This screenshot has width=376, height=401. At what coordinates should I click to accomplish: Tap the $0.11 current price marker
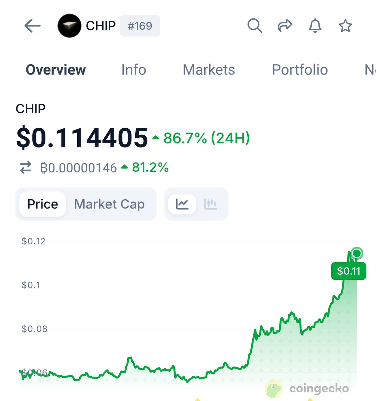349,271
